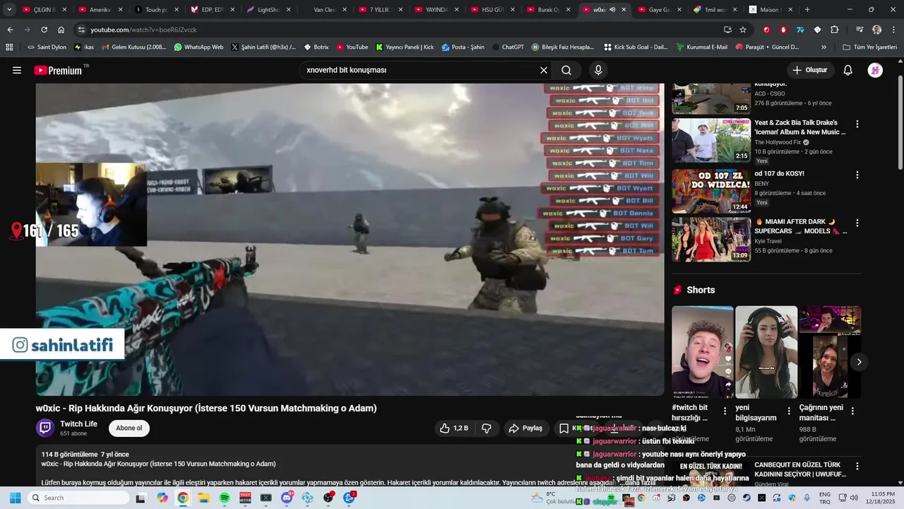Viewport: 904px width, 509px height.
Task: Open the YouTube account avatar menu
Action: pos(875,70)
